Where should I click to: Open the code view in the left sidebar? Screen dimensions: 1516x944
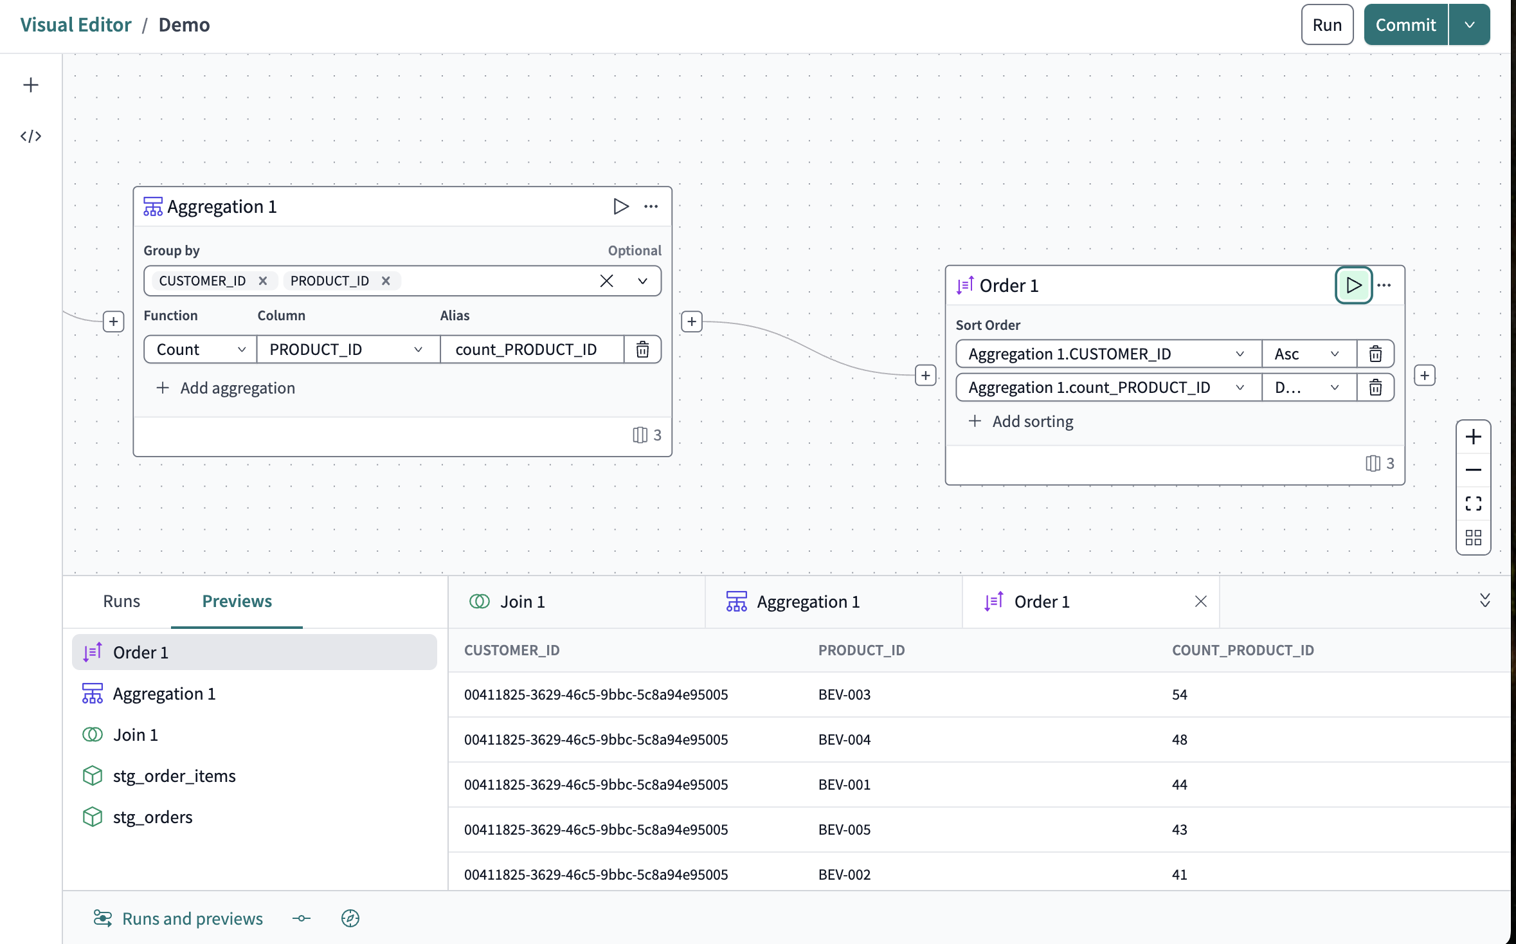coord(31,136)
